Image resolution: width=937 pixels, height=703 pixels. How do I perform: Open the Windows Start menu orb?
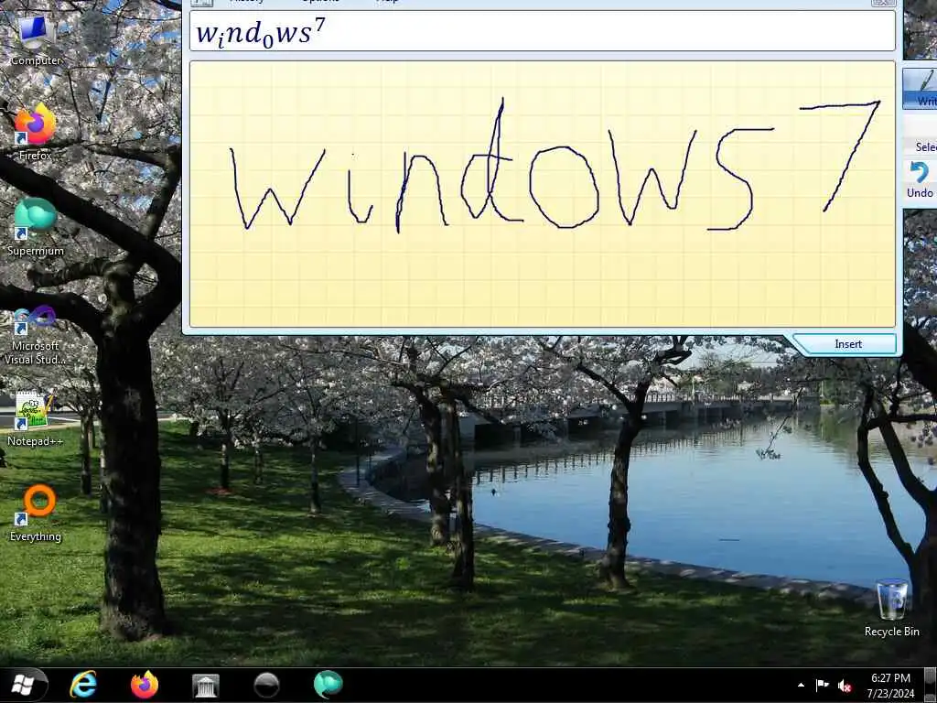click(x=23, y=685)
